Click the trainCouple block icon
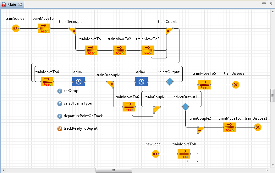 click(169, 30)
